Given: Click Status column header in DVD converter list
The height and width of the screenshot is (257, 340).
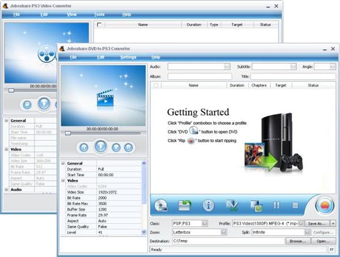Looking at the screenshot, I should coord(313,85).
